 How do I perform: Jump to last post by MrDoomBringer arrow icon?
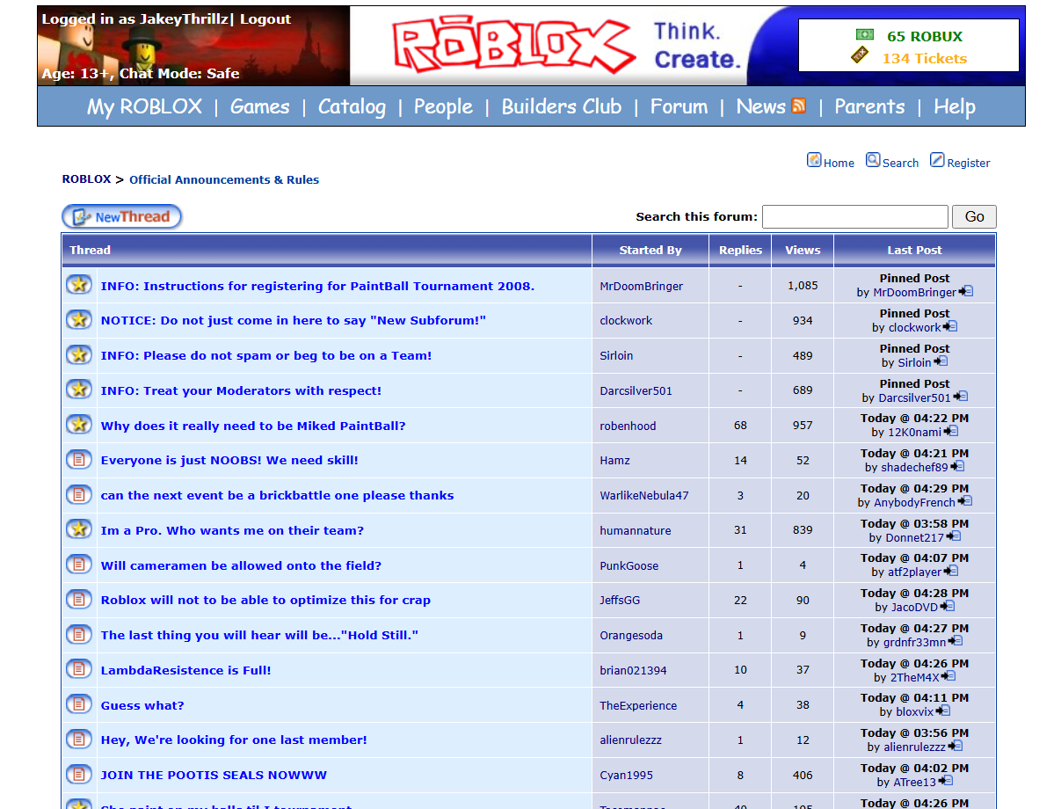point(966,292)
